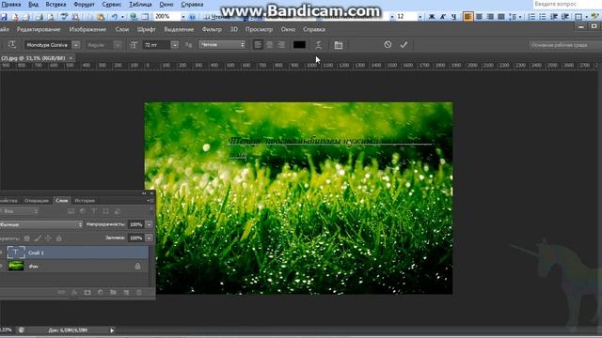Select the Слой 1 text layer
This screenshot has height=338, width=602.
(x=75, y=253)
